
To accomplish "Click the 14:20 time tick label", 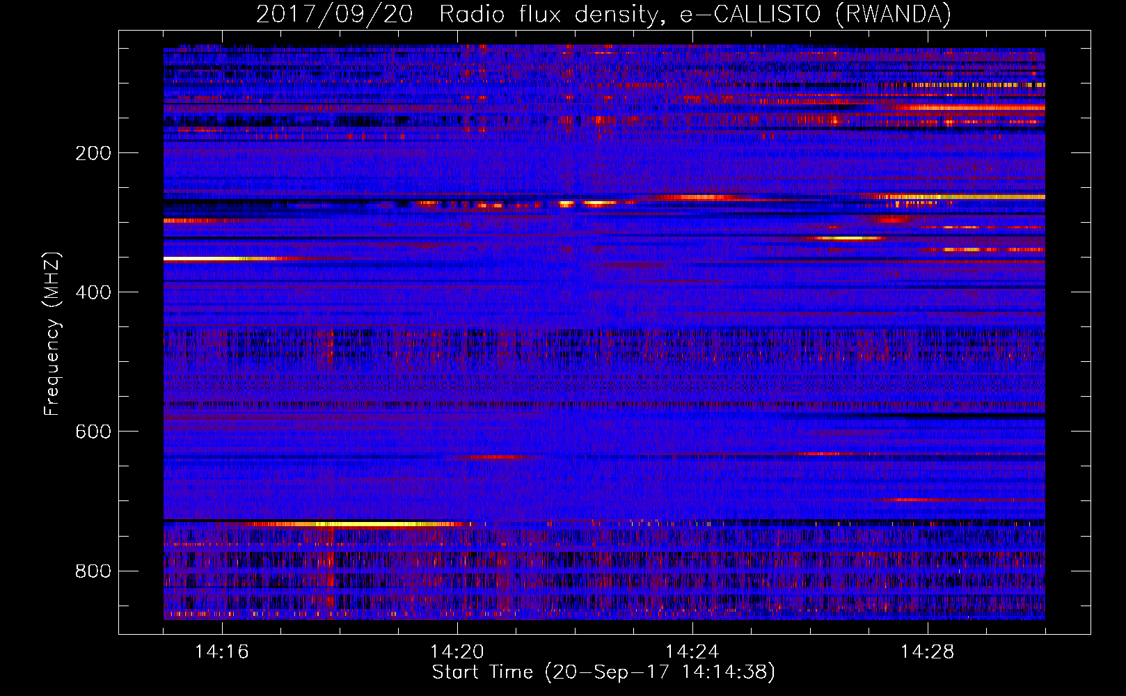I will [x=457, y=651].
